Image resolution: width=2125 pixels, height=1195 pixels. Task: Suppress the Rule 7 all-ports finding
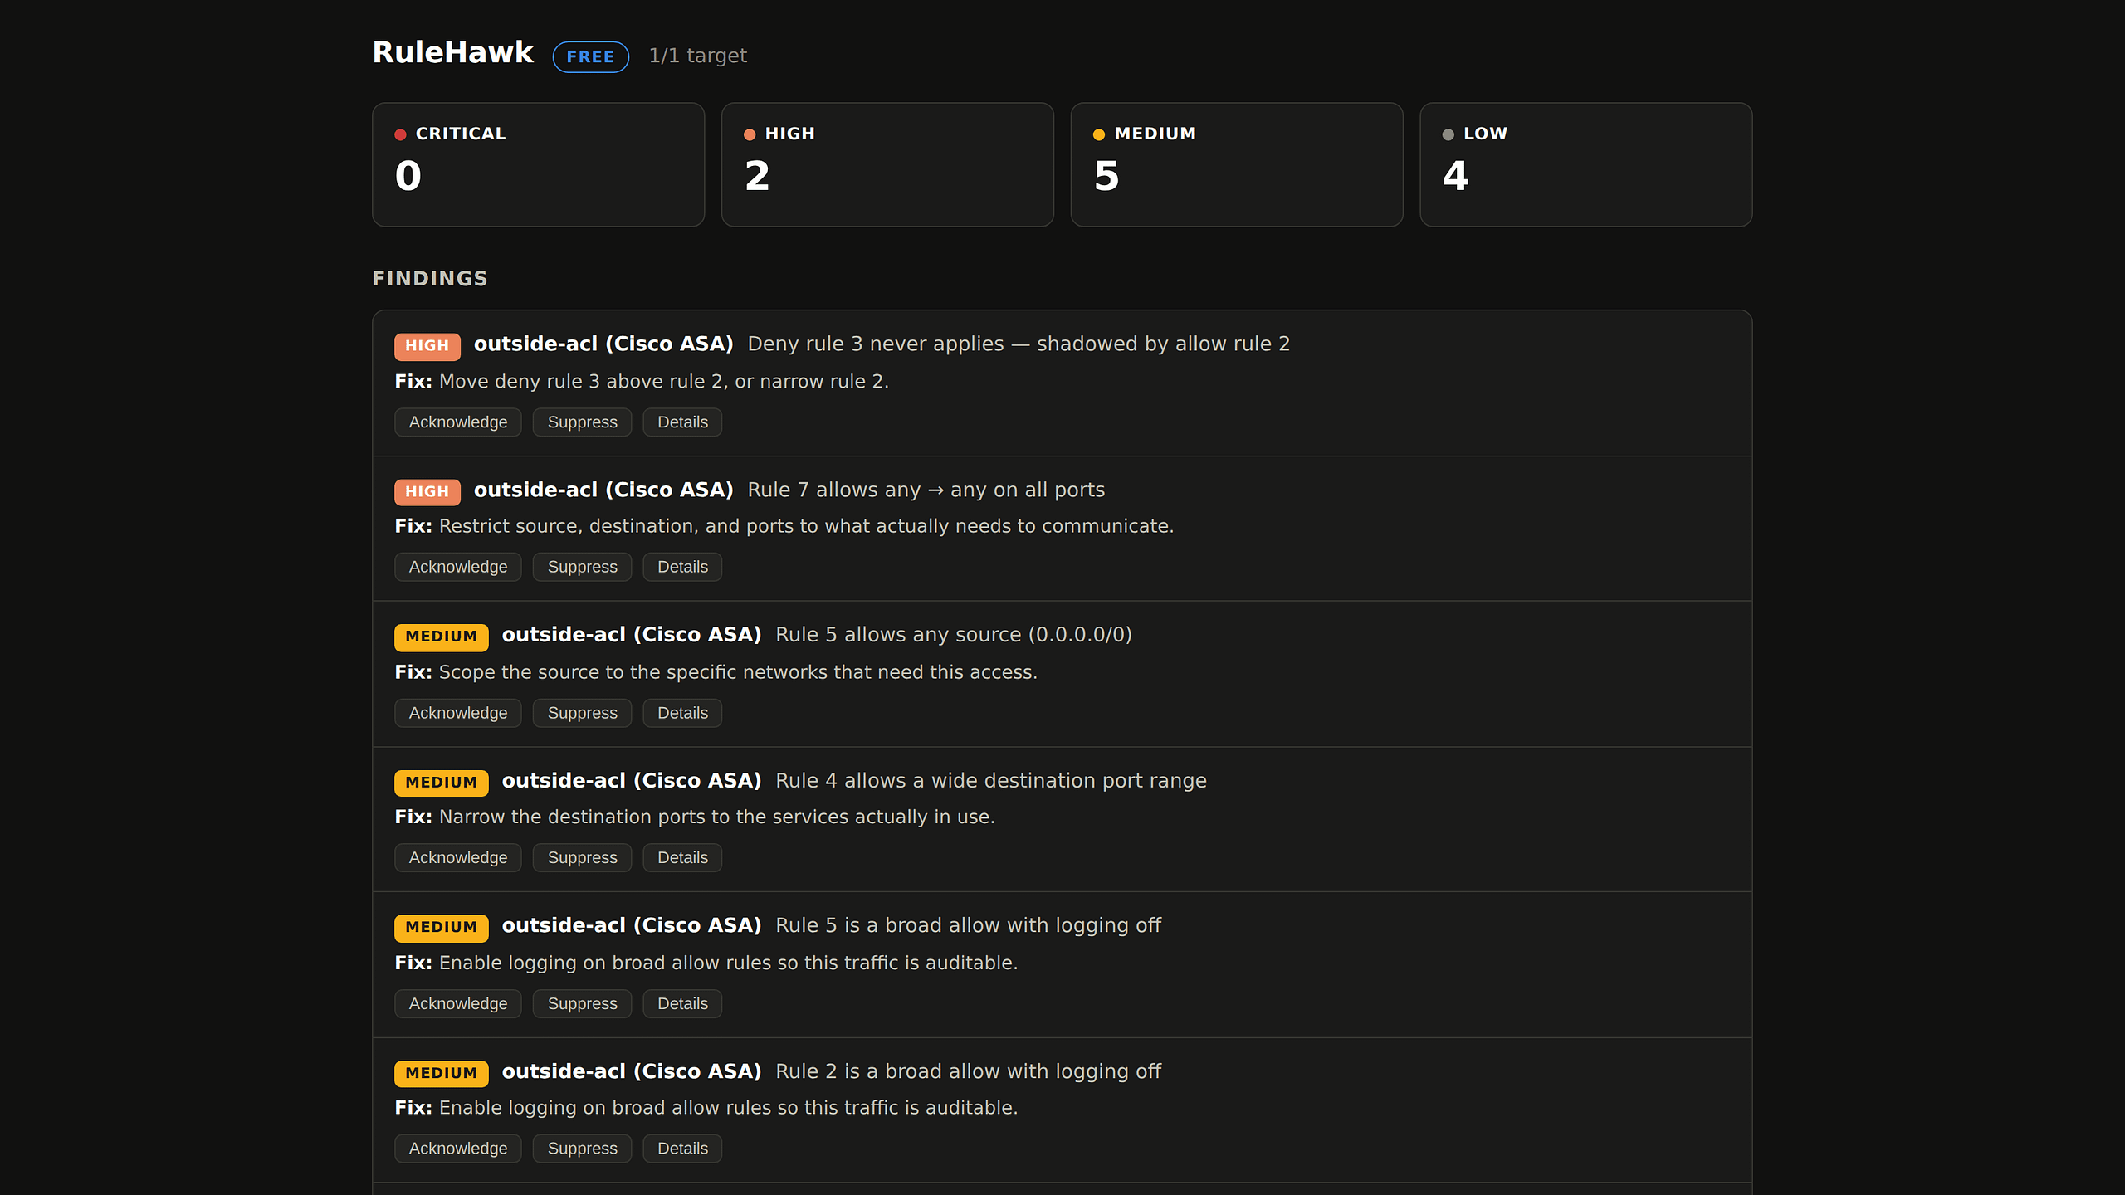(x=582, y=567)
